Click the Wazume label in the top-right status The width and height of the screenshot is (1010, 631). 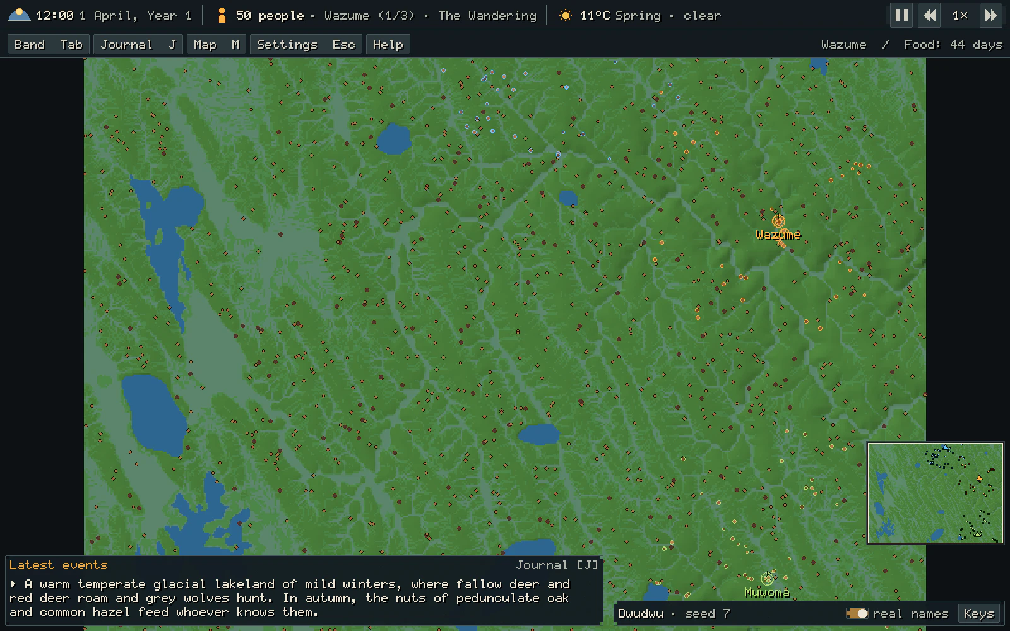pos(843,44)
